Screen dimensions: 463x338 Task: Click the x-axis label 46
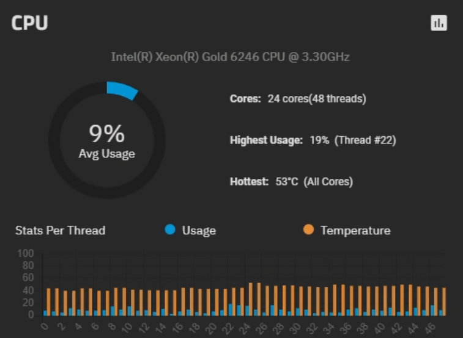[x=431, y=328]
